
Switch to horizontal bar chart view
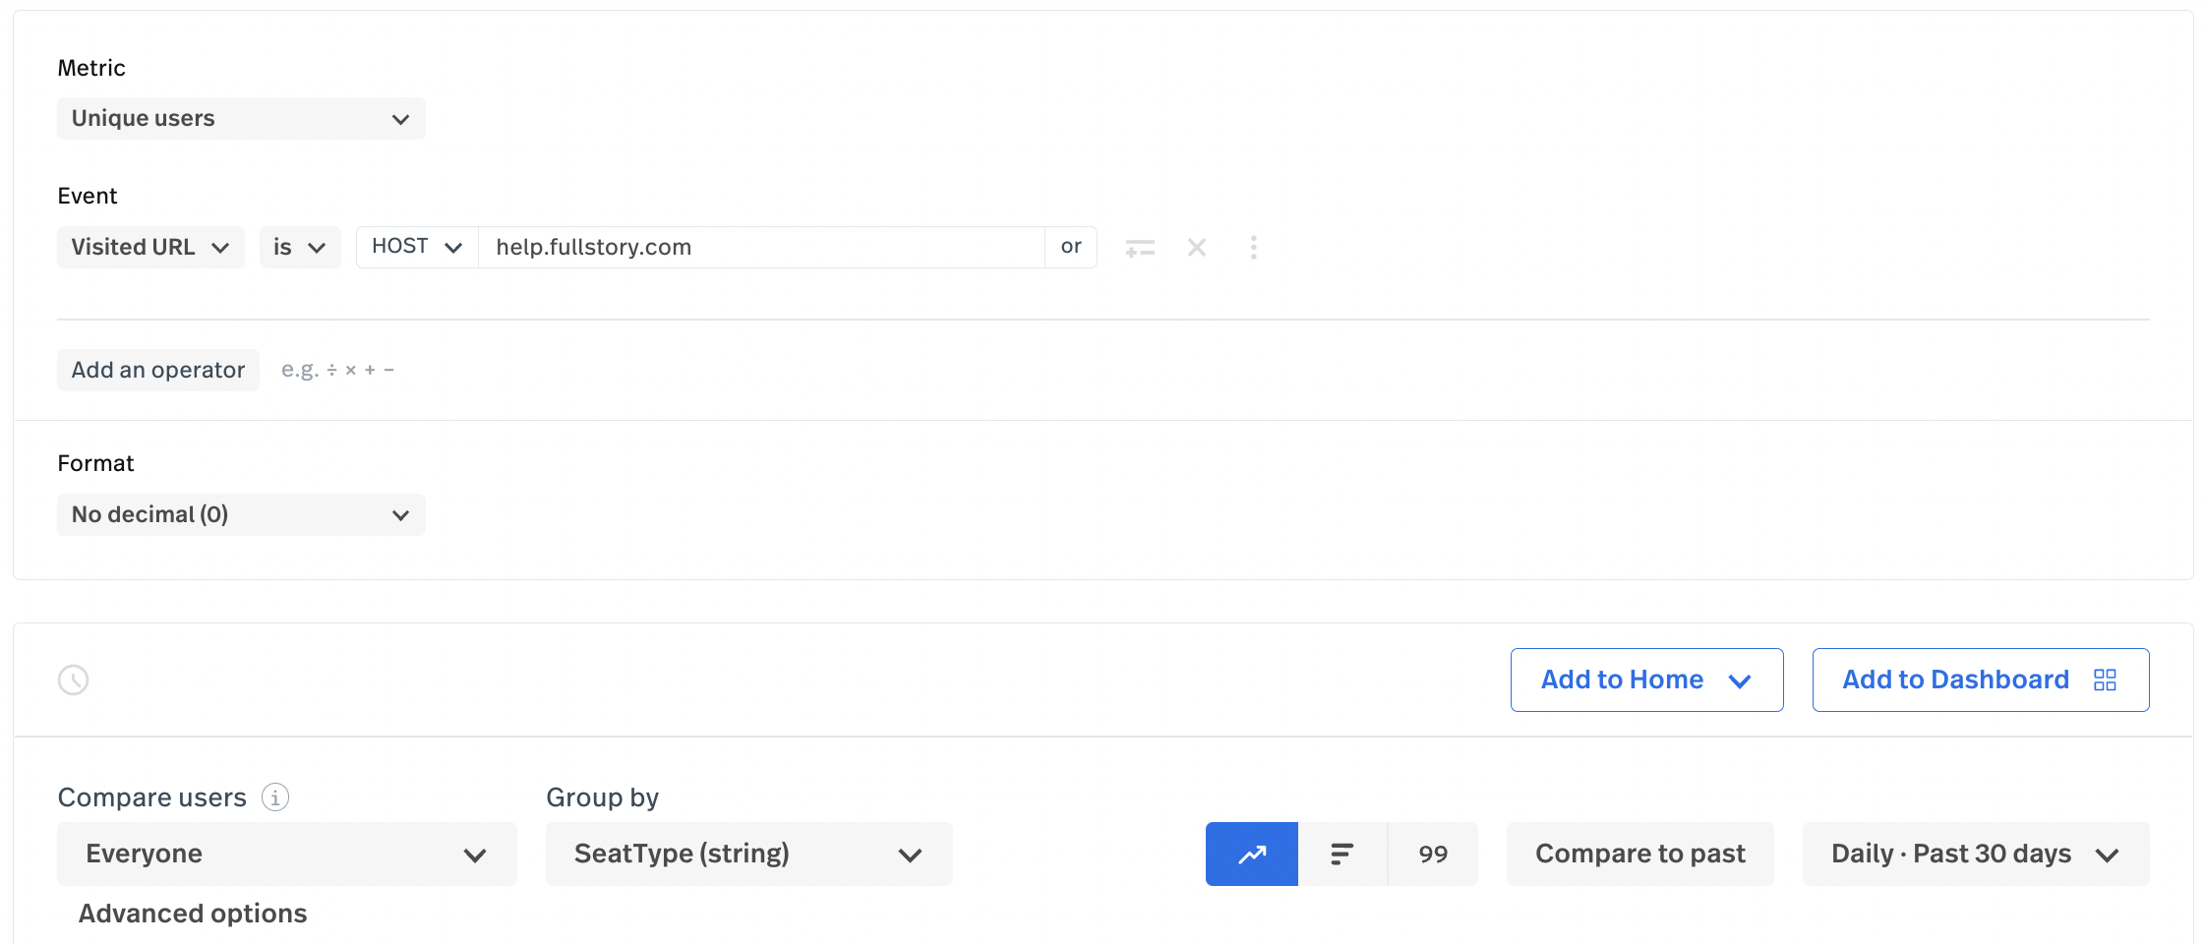(x=1342, y=854)
